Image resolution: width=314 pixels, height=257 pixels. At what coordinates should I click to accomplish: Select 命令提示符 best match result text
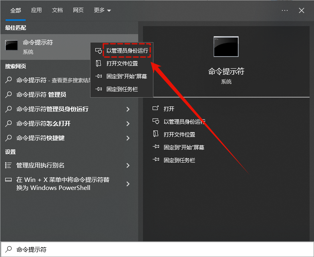click(x=38, y=43)
